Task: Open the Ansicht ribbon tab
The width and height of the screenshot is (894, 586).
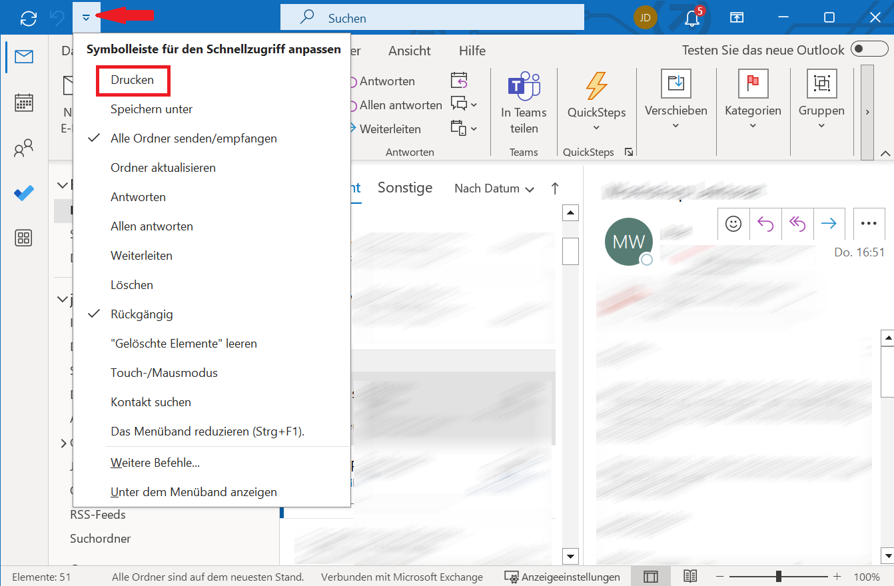Action: tap(410, 51)
